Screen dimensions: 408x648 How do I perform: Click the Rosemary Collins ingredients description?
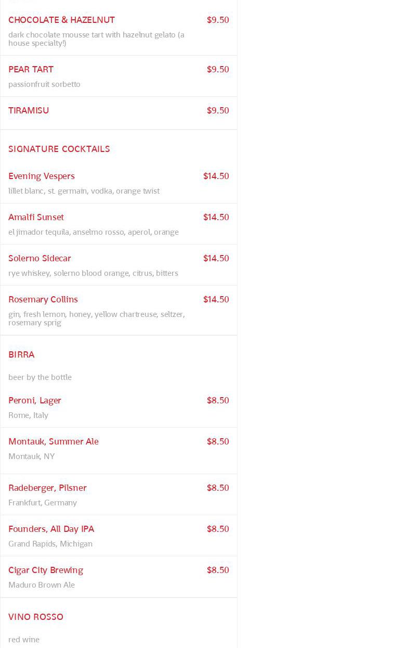click(x=96, y=318)
